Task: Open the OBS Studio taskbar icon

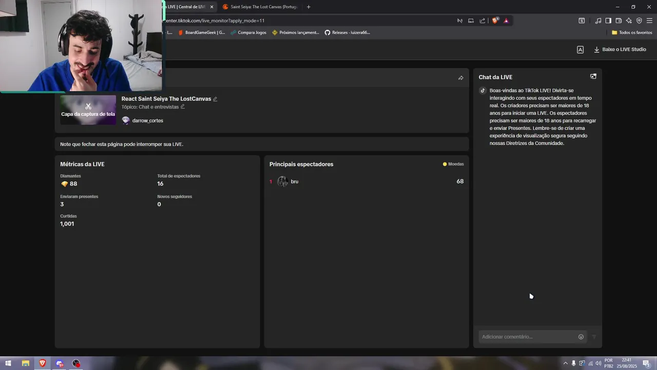Action: click(76, 363)
